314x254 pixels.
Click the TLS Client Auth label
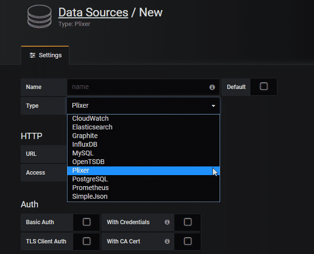[46, 241]
